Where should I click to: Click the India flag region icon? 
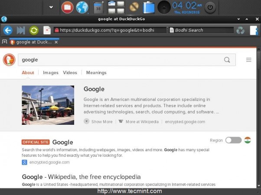[248, 140]
